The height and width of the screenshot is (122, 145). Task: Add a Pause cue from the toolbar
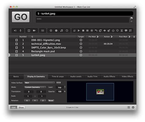point(87,31)
